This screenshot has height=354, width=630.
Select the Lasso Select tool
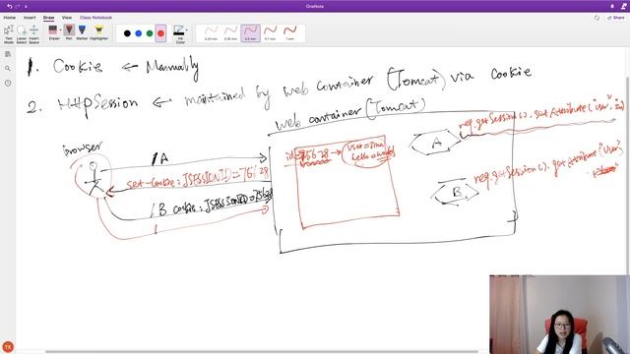tap(22, 33)
